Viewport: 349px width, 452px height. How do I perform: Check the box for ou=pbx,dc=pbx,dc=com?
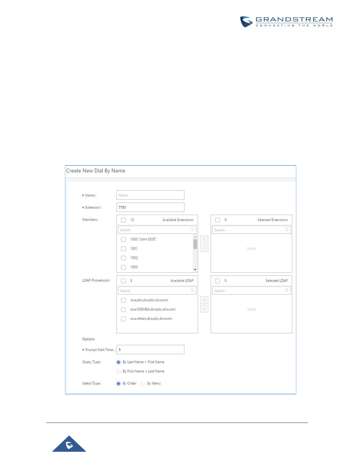tap(123, 300)
